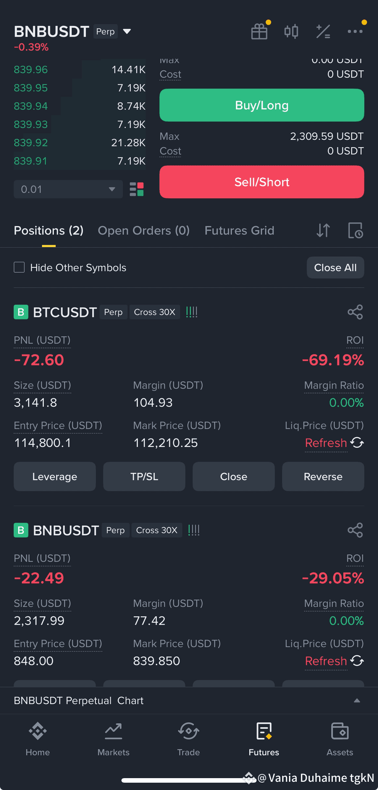Tap the Close All button

pos(336,268)
